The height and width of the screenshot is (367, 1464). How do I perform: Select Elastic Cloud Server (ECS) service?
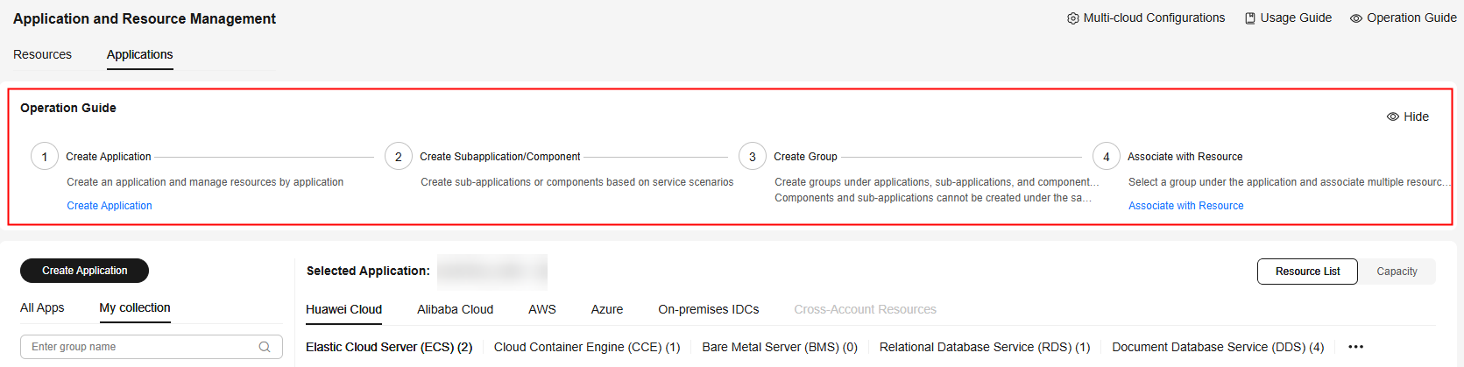(389, 347)
